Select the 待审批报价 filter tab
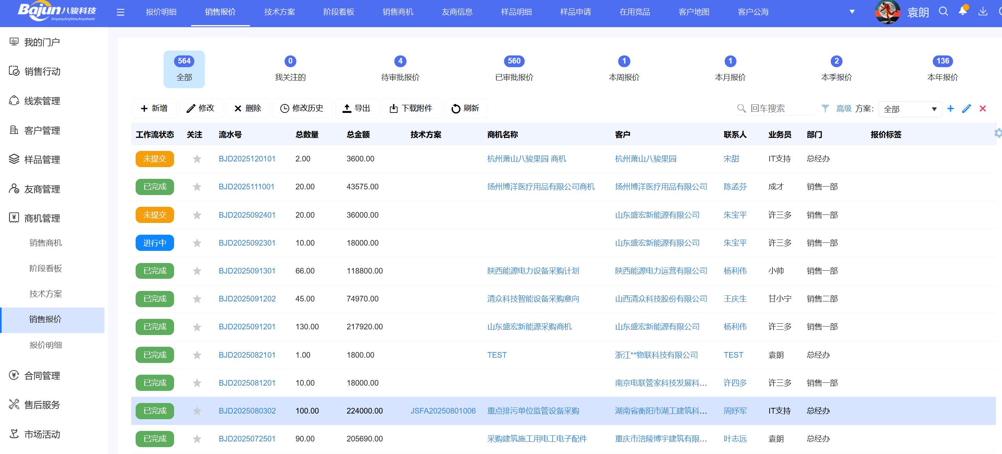The image size is (1002, 454). click(400, 69)
